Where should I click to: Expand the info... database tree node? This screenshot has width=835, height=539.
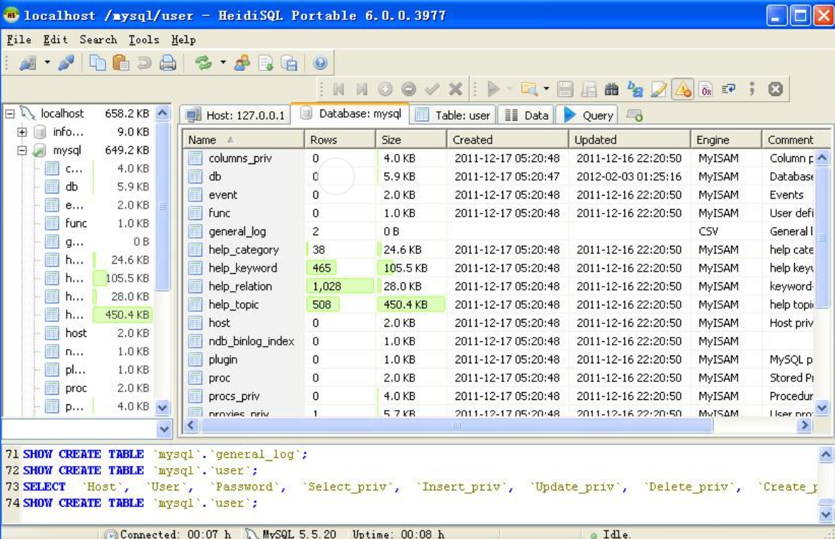(x=22, y=132)
